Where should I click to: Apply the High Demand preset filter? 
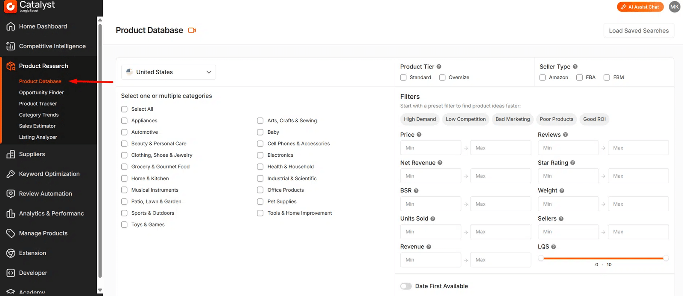pos(420,119)
